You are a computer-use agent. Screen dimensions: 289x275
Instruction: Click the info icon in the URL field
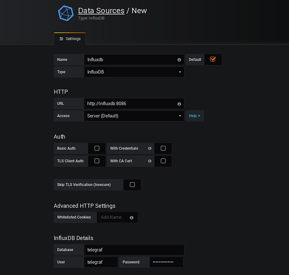(179, 104)
